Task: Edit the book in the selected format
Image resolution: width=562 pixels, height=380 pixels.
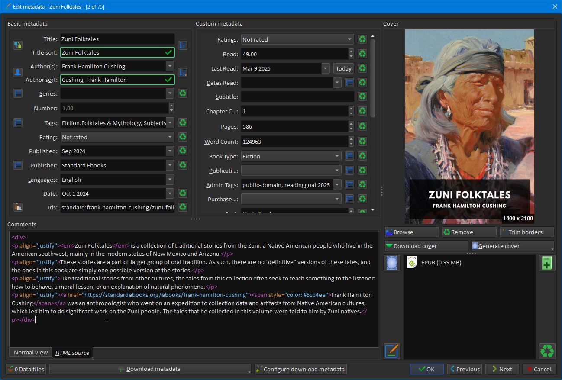Action: (391, 351)
